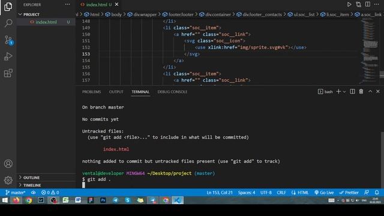Open the Explorer view in activity bar
Image resolution: width=384 pixels, height=216 pixels.
pos(8,7)
